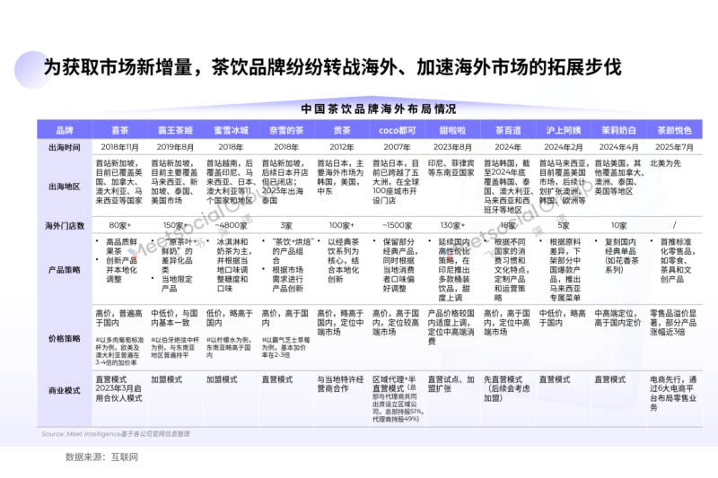Select the 奈雪的茶 column header
Viewport: 718px width, 478px height.
285,130
